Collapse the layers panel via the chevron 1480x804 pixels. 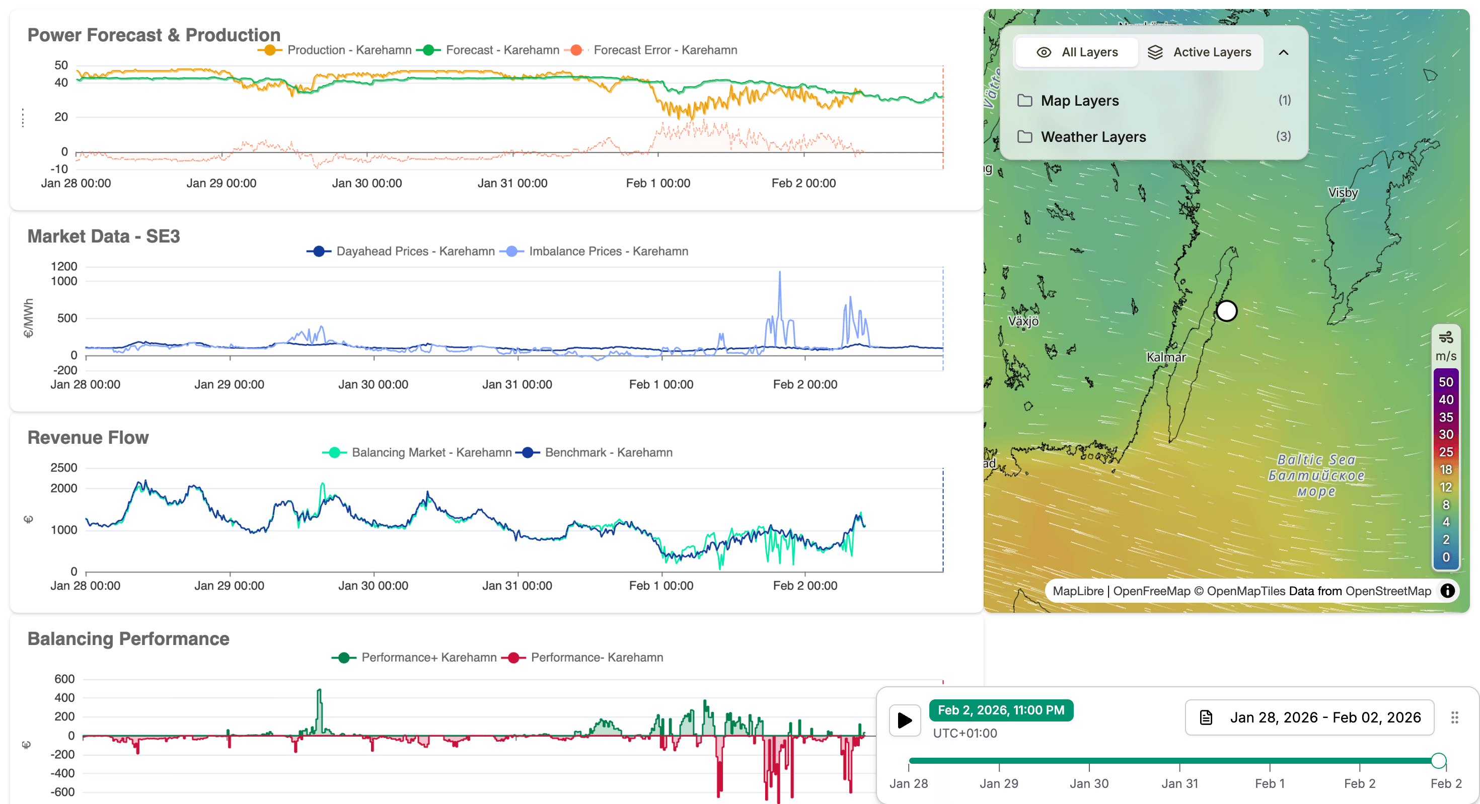click(1284, 52)
